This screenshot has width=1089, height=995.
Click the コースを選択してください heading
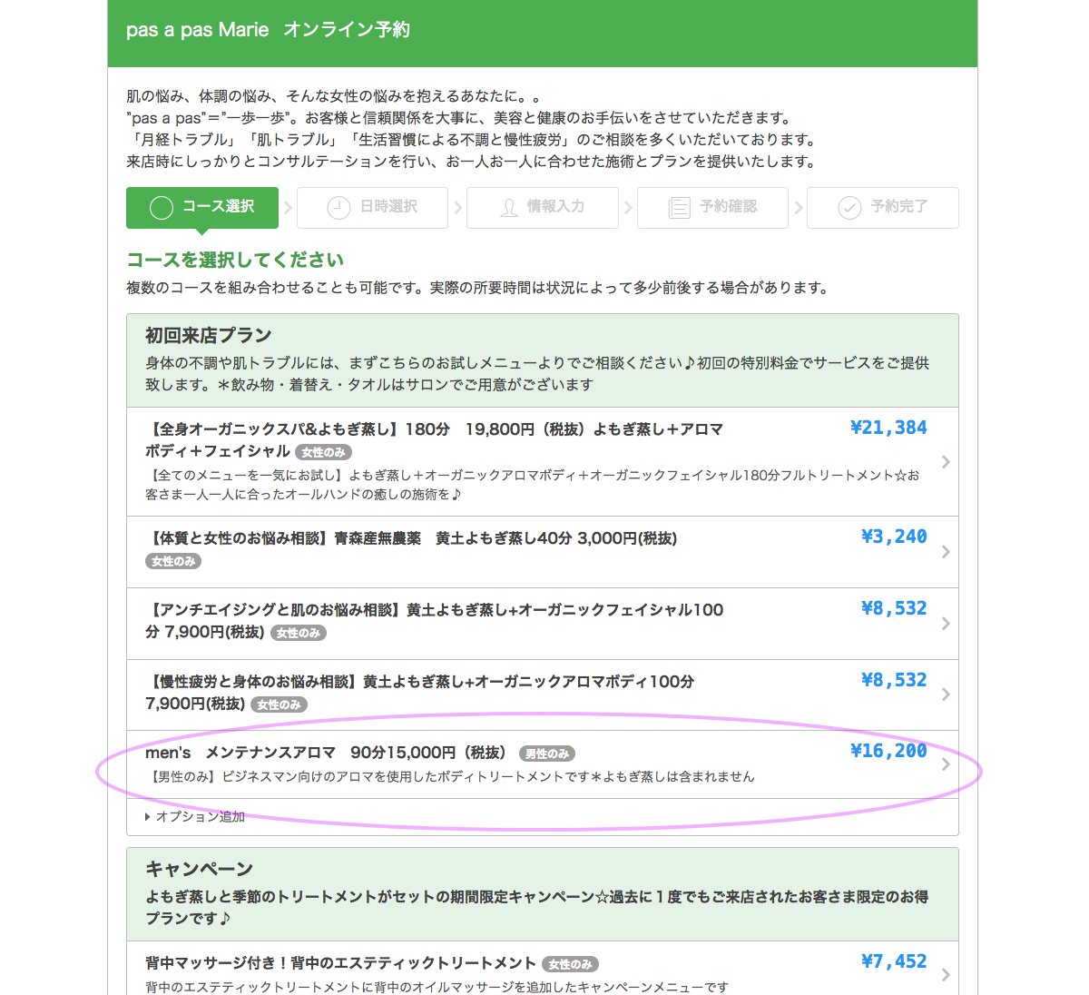[x=235, y=261]
